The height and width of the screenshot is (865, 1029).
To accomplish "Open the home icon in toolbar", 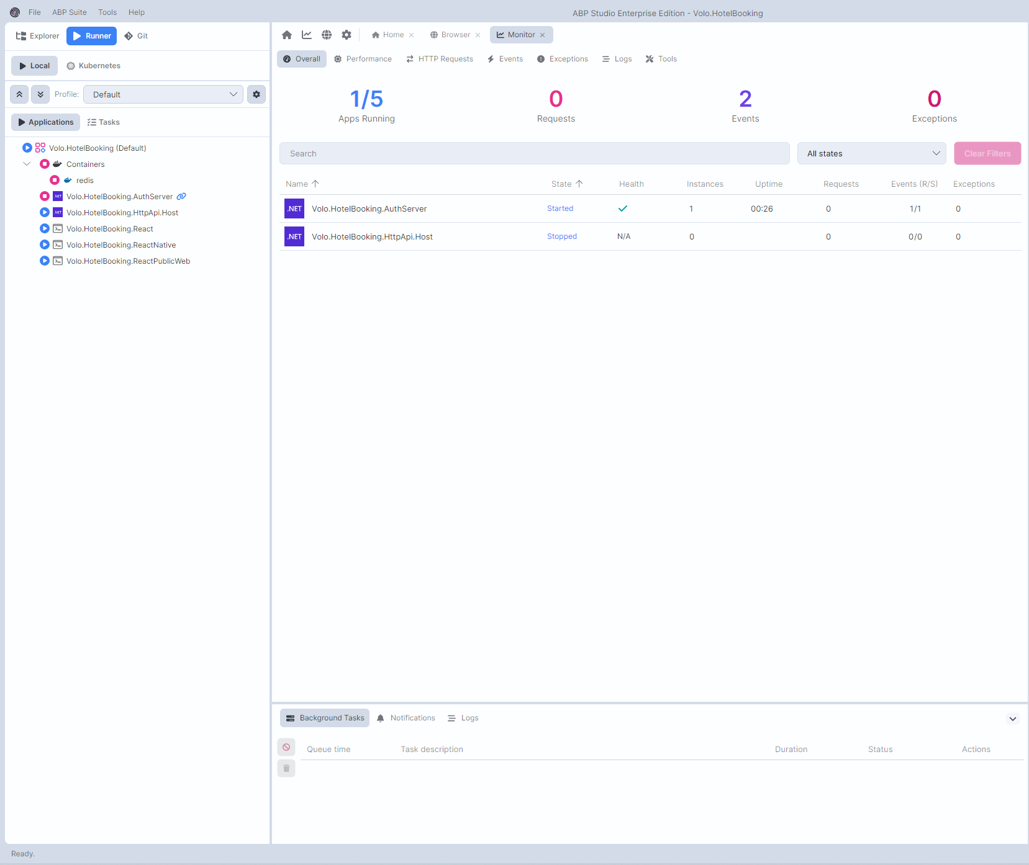I will 287,35.
